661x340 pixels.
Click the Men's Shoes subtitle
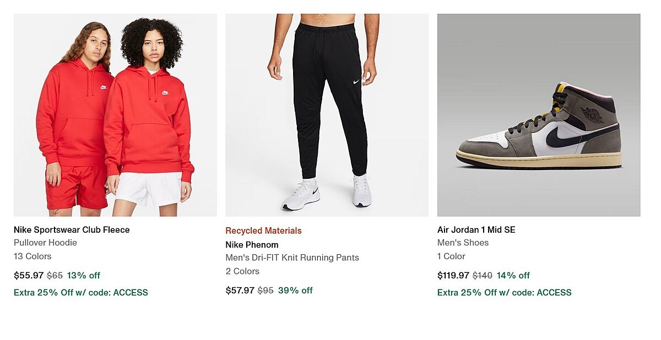(x=463, y=243)
